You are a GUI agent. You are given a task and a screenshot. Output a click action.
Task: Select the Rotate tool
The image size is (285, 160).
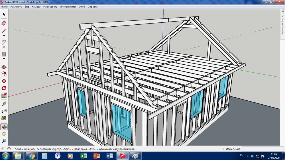coord(4,88)
